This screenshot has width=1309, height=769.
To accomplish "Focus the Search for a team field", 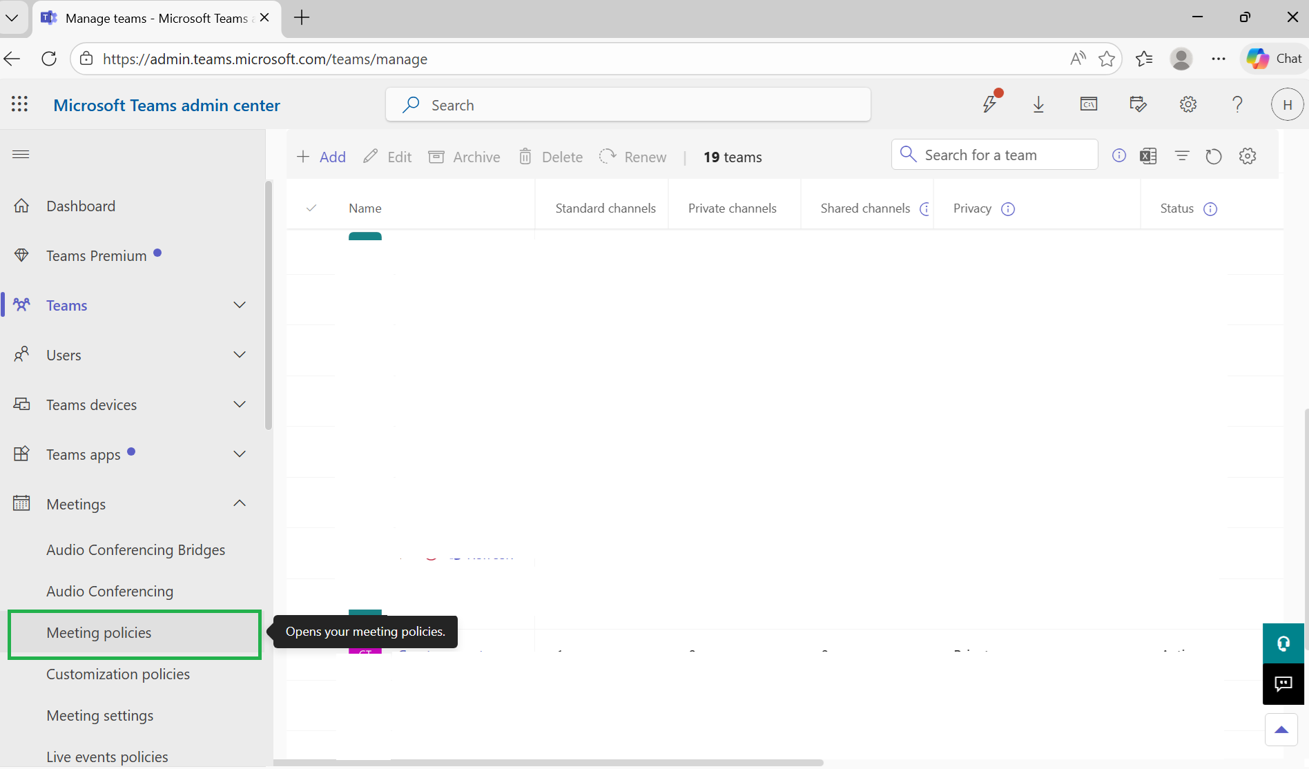I will click(x=995, y=155).
